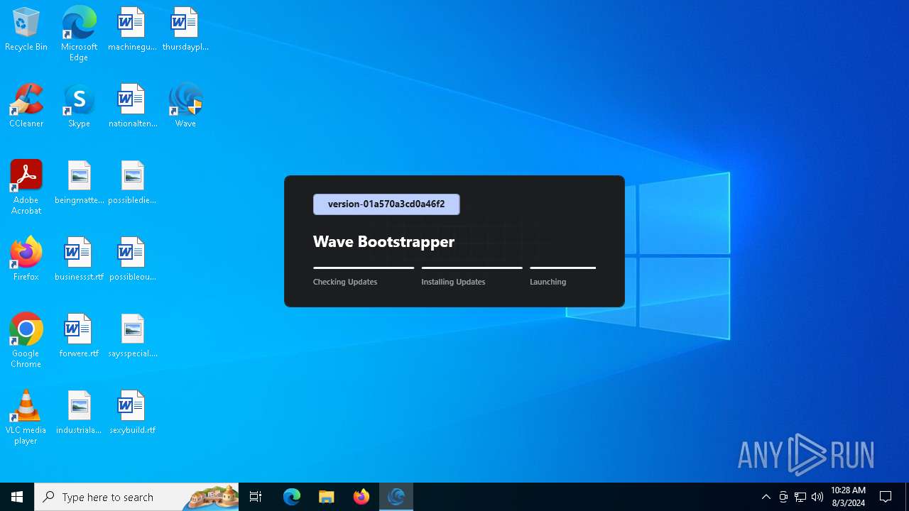Open the Google Chrome desktop shortcut
This screenshot has height=511, width=909.
26,340
